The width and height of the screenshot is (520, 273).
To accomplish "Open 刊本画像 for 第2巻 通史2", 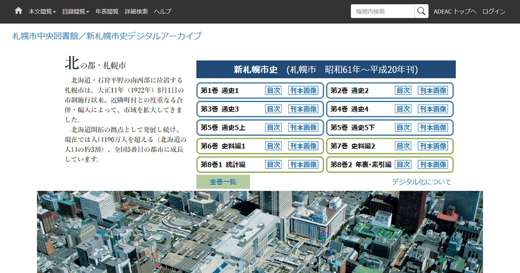I will (x=433, y=91).
